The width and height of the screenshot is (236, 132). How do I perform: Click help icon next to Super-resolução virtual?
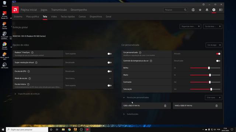36,63
